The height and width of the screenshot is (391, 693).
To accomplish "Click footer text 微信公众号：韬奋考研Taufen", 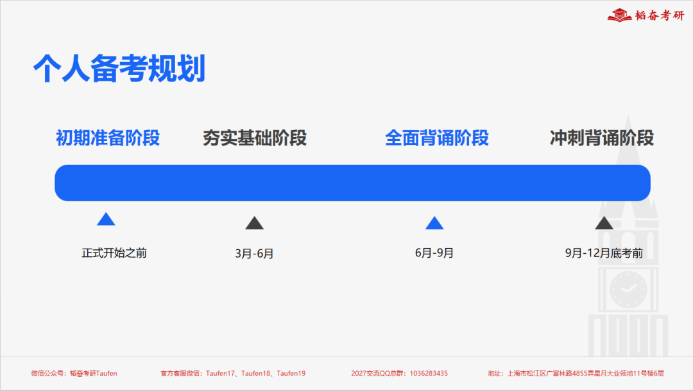I will 74,373.
